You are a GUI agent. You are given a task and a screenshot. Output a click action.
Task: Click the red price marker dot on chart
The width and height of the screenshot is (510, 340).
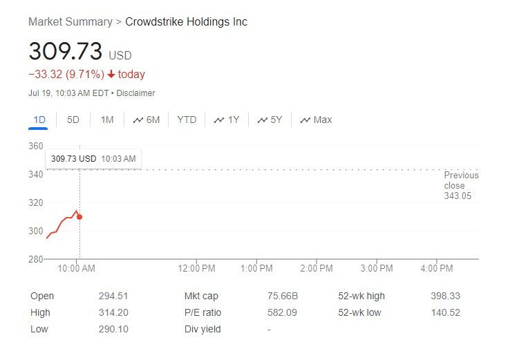coord(79,217)
